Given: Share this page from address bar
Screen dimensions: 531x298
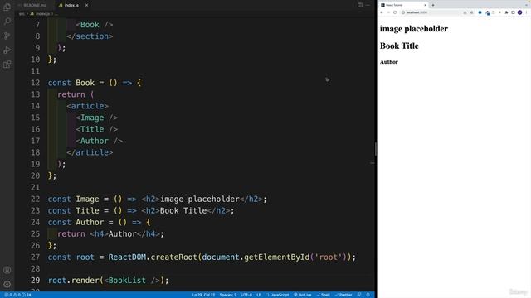Looking at the screenshot, I should [x=465, y=12].
